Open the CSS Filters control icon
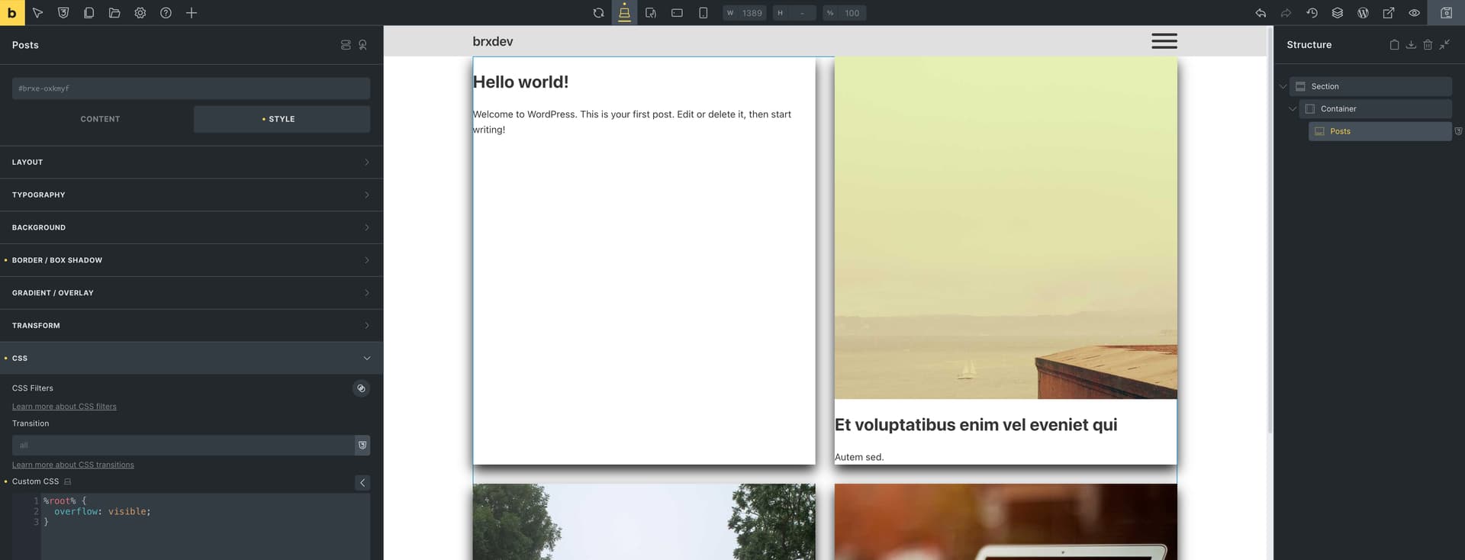The width and height of the screenshot is (1465, 560). [362, 388]
